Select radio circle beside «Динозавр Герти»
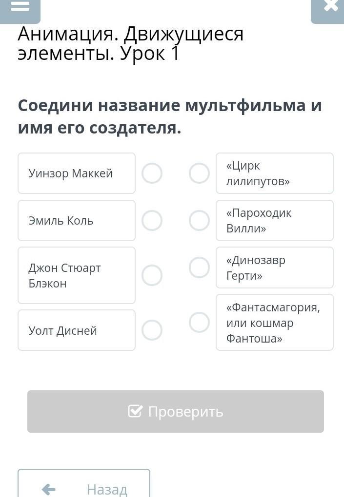The width and height of the screenshot is (344, 497). click(x=199, y=267)
